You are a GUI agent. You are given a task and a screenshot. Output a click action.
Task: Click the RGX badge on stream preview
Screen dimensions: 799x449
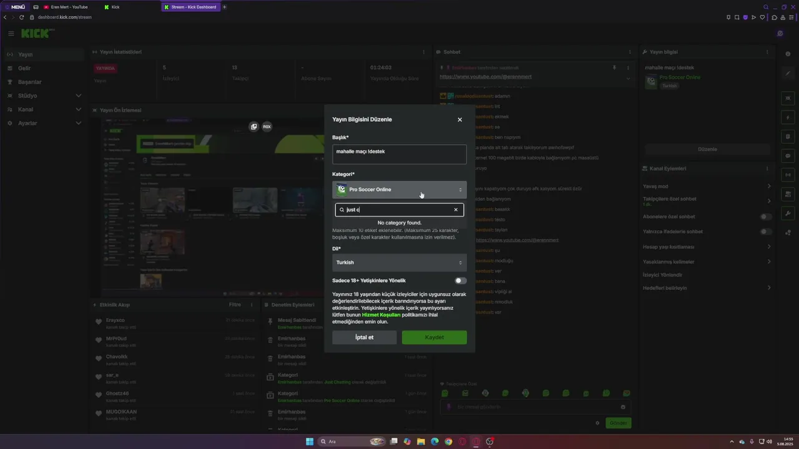coord(267,127)
